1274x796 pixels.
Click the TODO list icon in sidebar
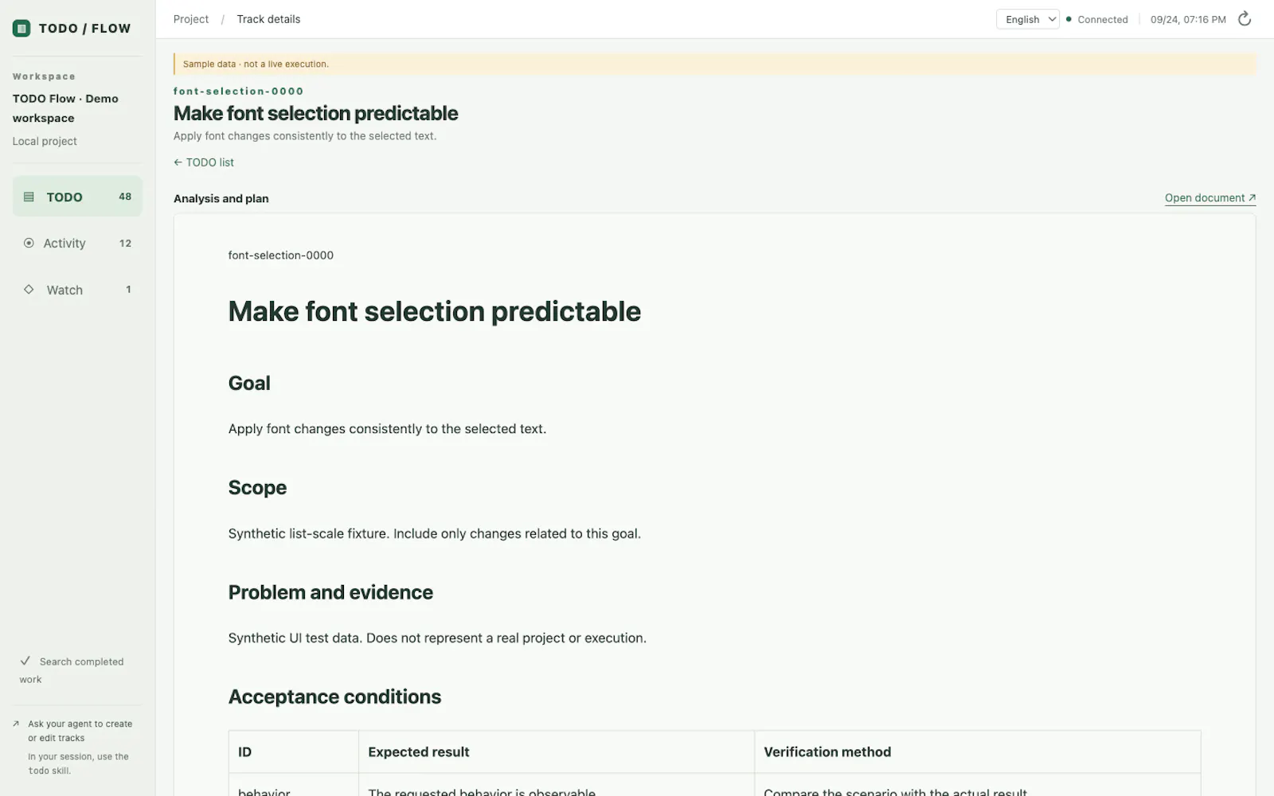[x=29, y=197]
